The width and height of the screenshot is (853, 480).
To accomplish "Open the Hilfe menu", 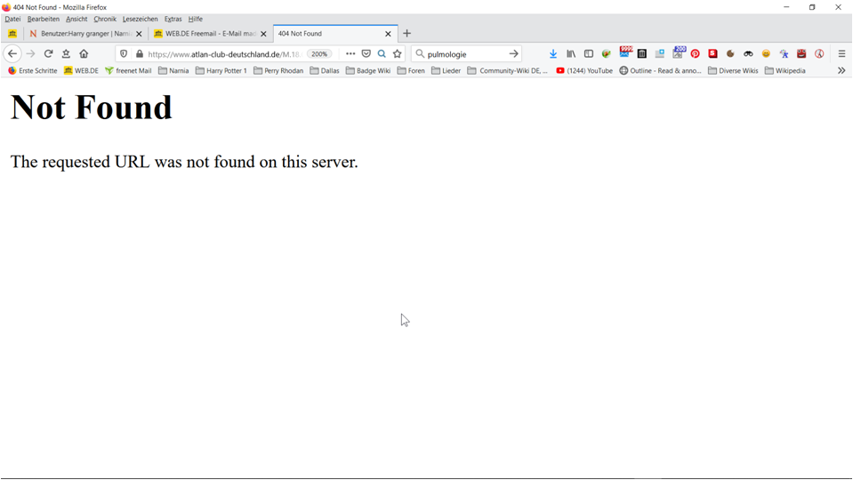I will click(x=196, y=19).
